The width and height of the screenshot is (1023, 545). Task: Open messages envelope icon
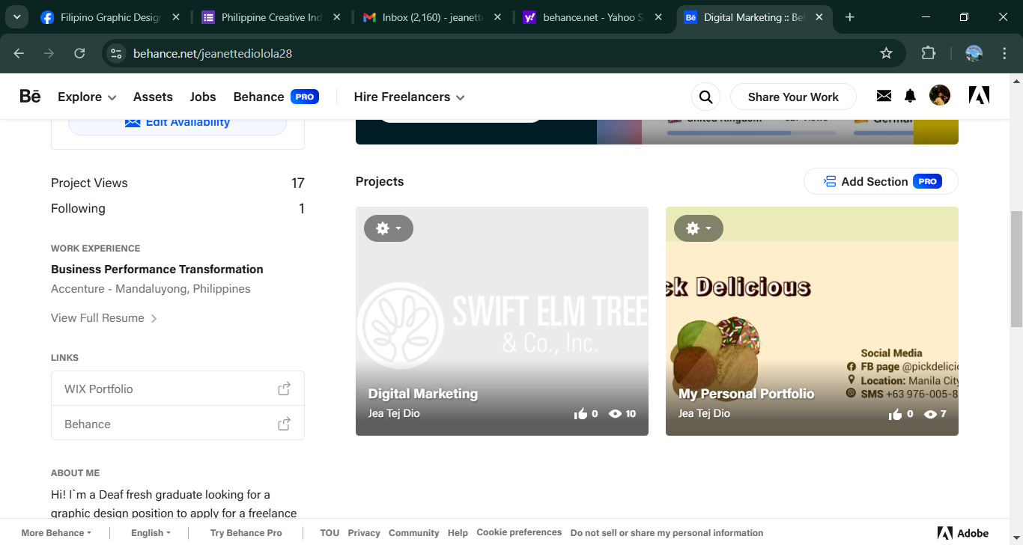pos(884,96)
